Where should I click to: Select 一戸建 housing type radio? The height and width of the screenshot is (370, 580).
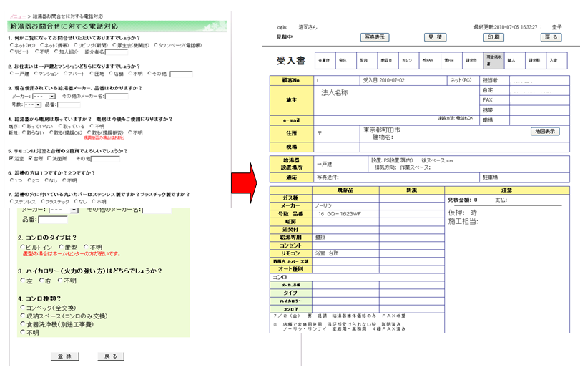tap(12, 74)
